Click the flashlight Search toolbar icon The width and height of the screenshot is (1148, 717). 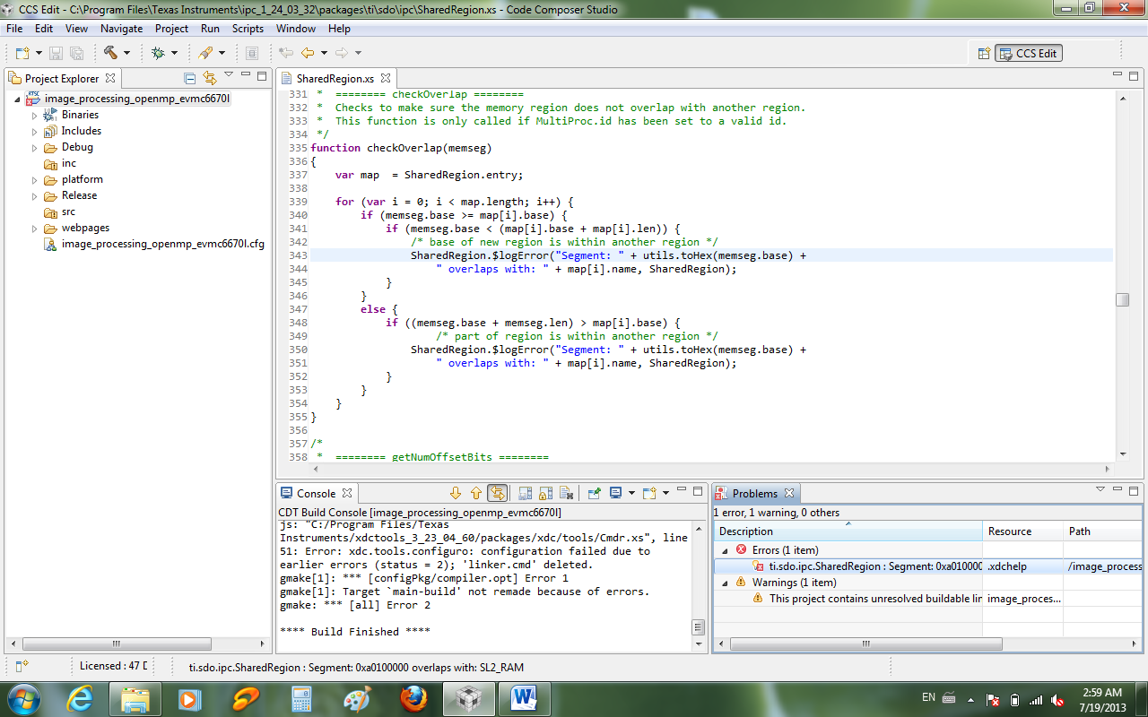pos(205,54)
